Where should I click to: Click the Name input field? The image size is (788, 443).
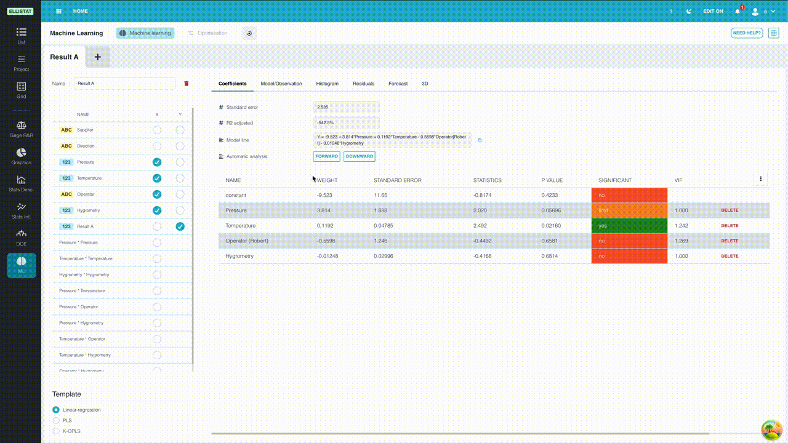124,83
